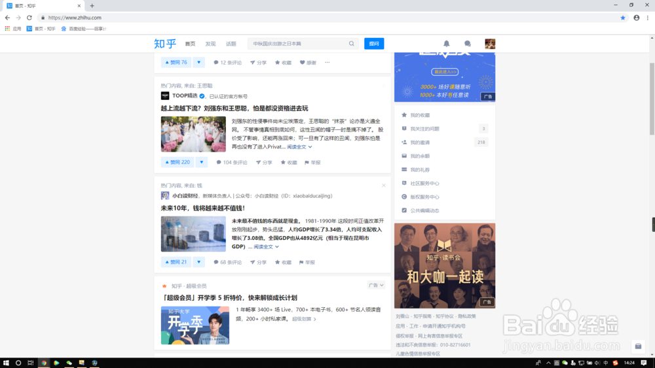Click the Zhihu logo
Viewport: 655px width, 368px height.
tap(165, 43)
